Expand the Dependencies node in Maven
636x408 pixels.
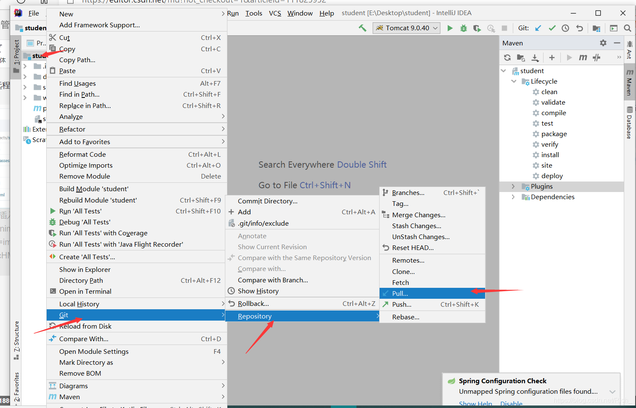[x=513, y=197]
